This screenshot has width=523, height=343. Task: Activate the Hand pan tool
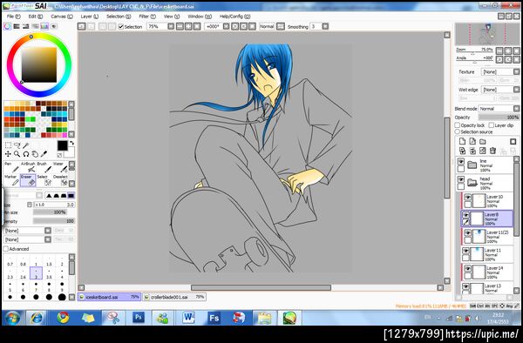pyautogui.click(x=35, y=154)
